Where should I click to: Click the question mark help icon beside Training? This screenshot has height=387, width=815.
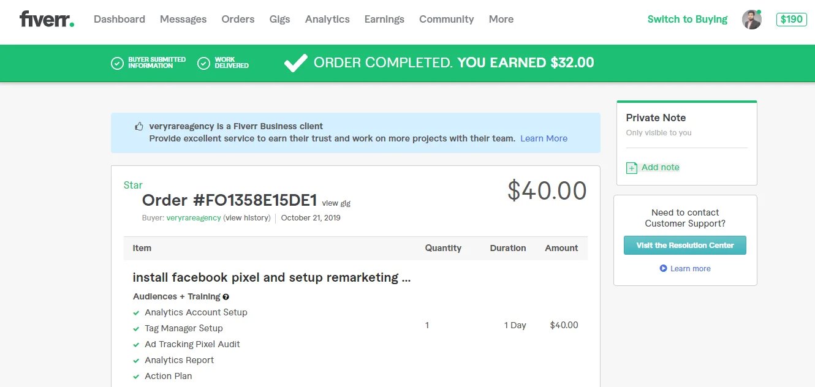[x=226, y=297]
